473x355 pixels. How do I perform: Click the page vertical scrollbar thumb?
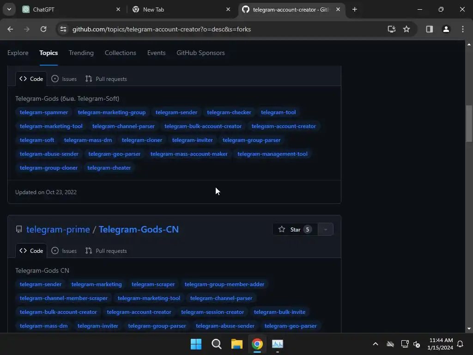469,123
